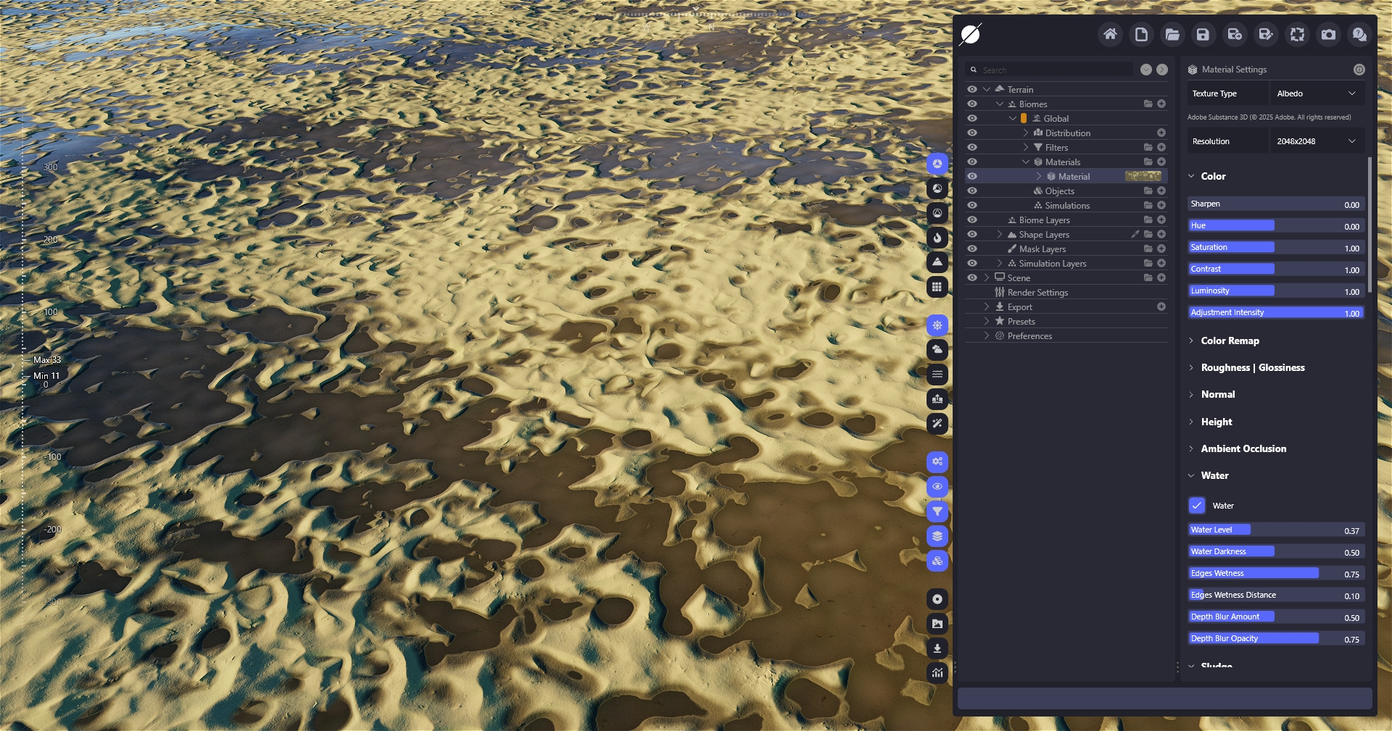Select Render Settings in the tree

click(1037, 292)
